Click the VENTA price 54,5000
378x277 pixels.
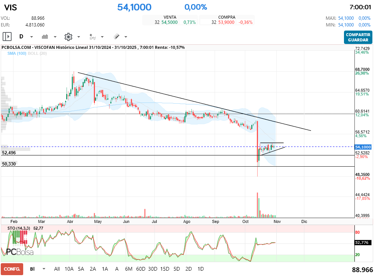[169, 22]
